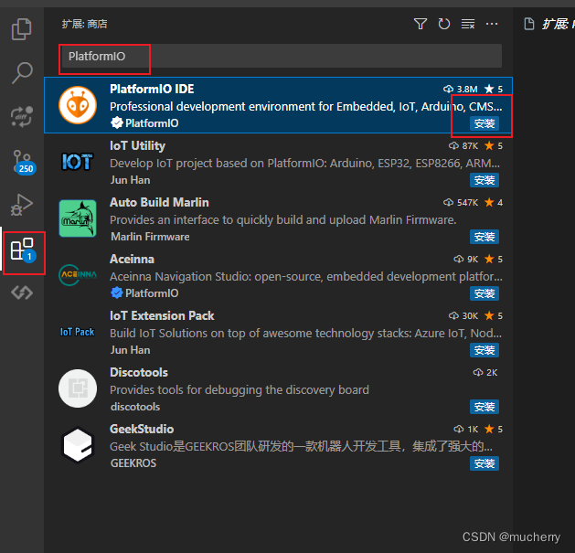Install the IoT Utility extension
Viewport: 575px width, 553px height.
[x=484, y=180]
